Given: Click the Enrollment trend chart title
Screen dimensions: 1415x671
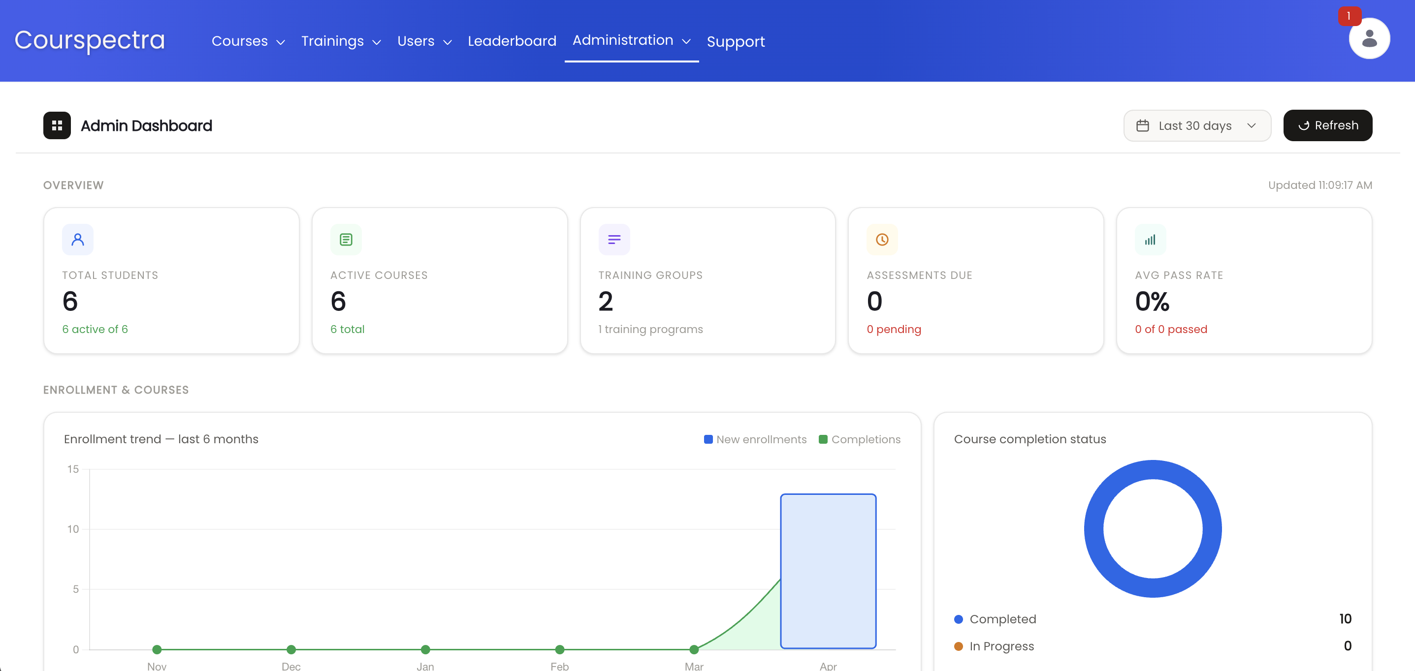Looking at the screenshot, I should [161, 439].
